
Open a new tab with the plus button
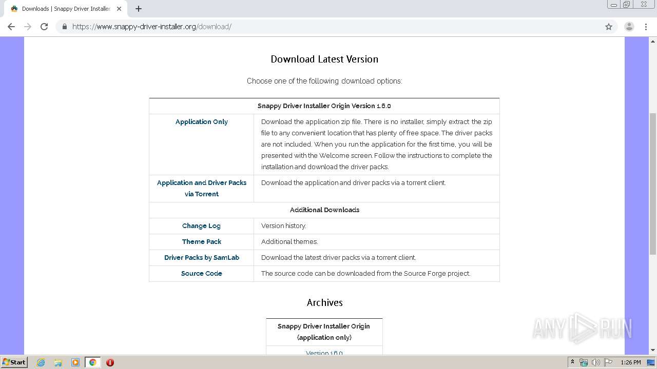(x=138, y=9)
